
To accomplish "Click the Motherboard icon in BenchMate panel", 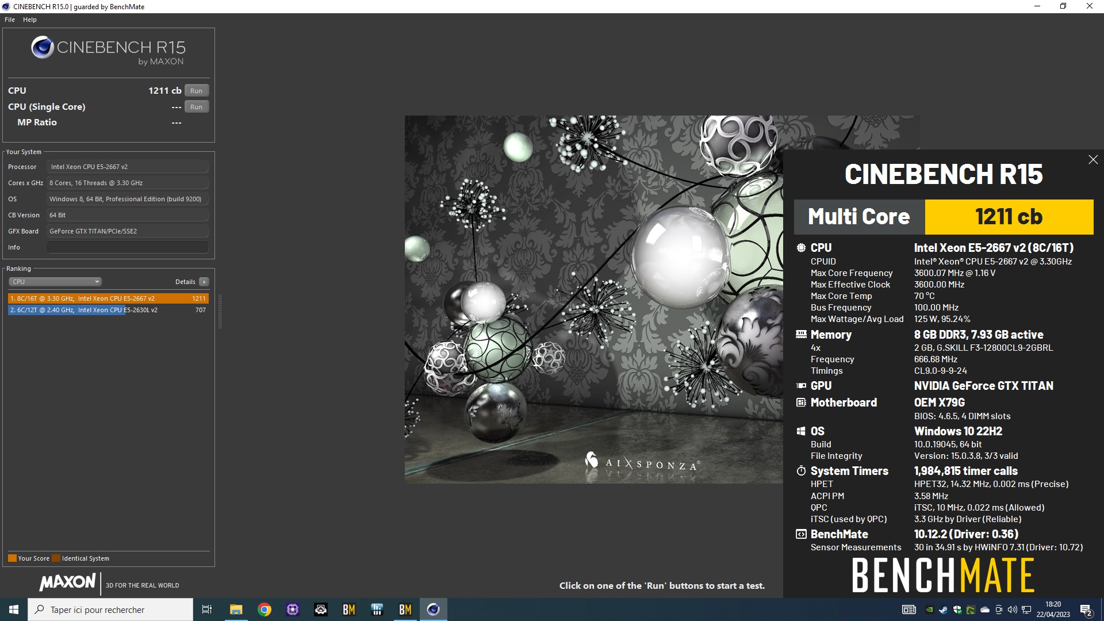I will point(801,402).
